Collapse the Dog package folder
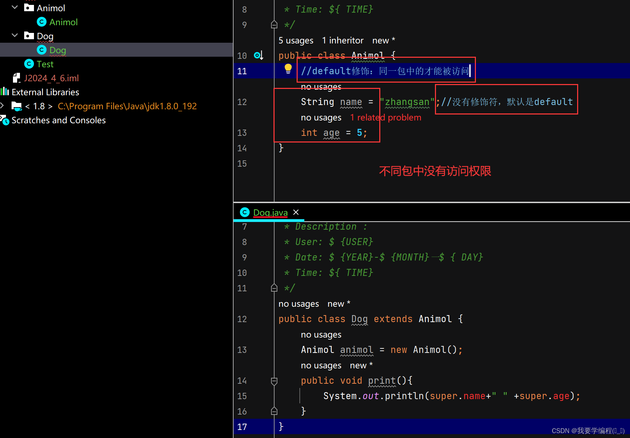The width and height of the screenshot is (630, 438). click(15, 35)
